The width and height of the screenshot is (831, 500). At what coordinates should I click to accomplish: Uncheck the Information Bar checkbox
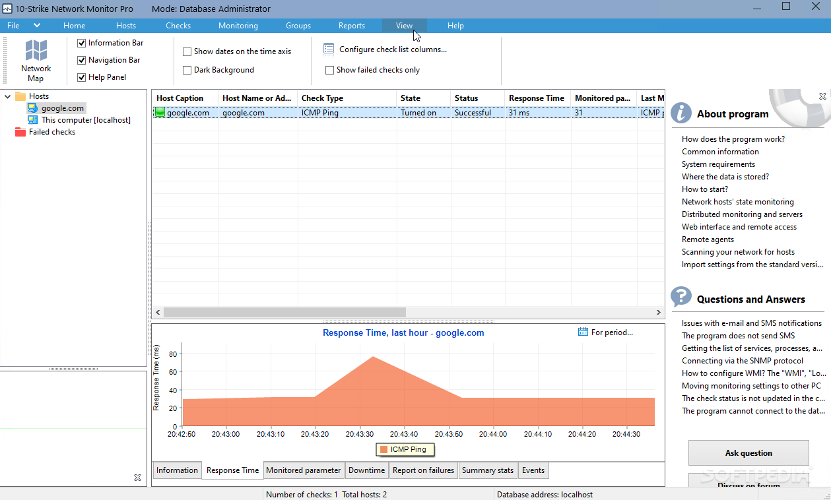pyautogui.click(x=82, y=43)
